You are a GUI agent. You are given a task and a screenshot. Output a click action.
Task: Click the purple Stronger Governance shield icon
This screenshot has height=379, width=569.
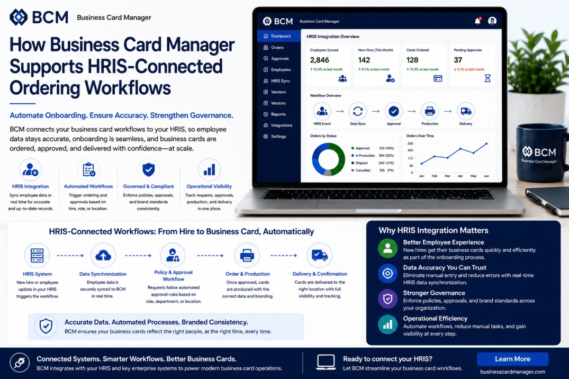point(387,299)
